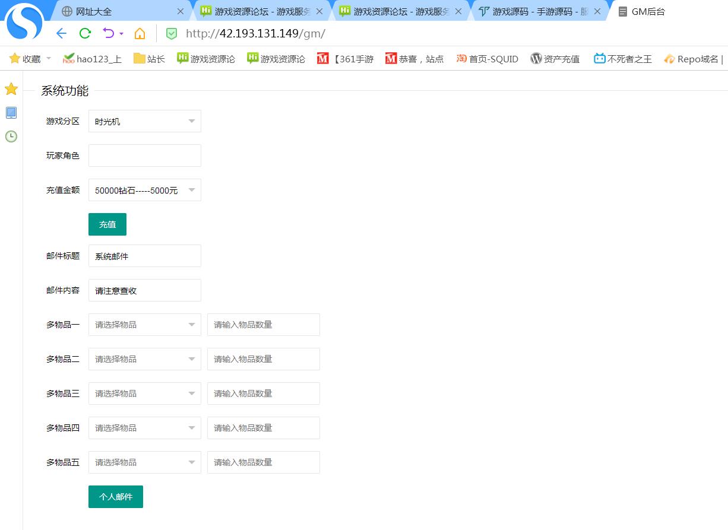The image size is (728, 530).
Task: Open the 首页-SQUID bookmark
Action: pyautogui.click(x=488, y=59)
